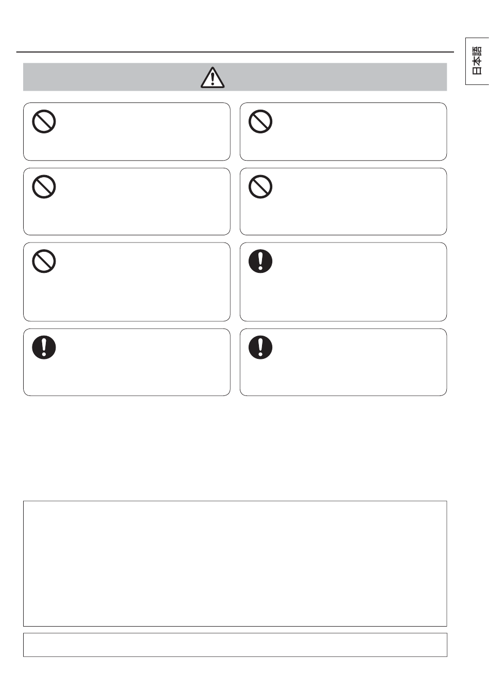489x692 pixels.
Task: Click the large empty rectangular notice box
Action: pos(235,563)
